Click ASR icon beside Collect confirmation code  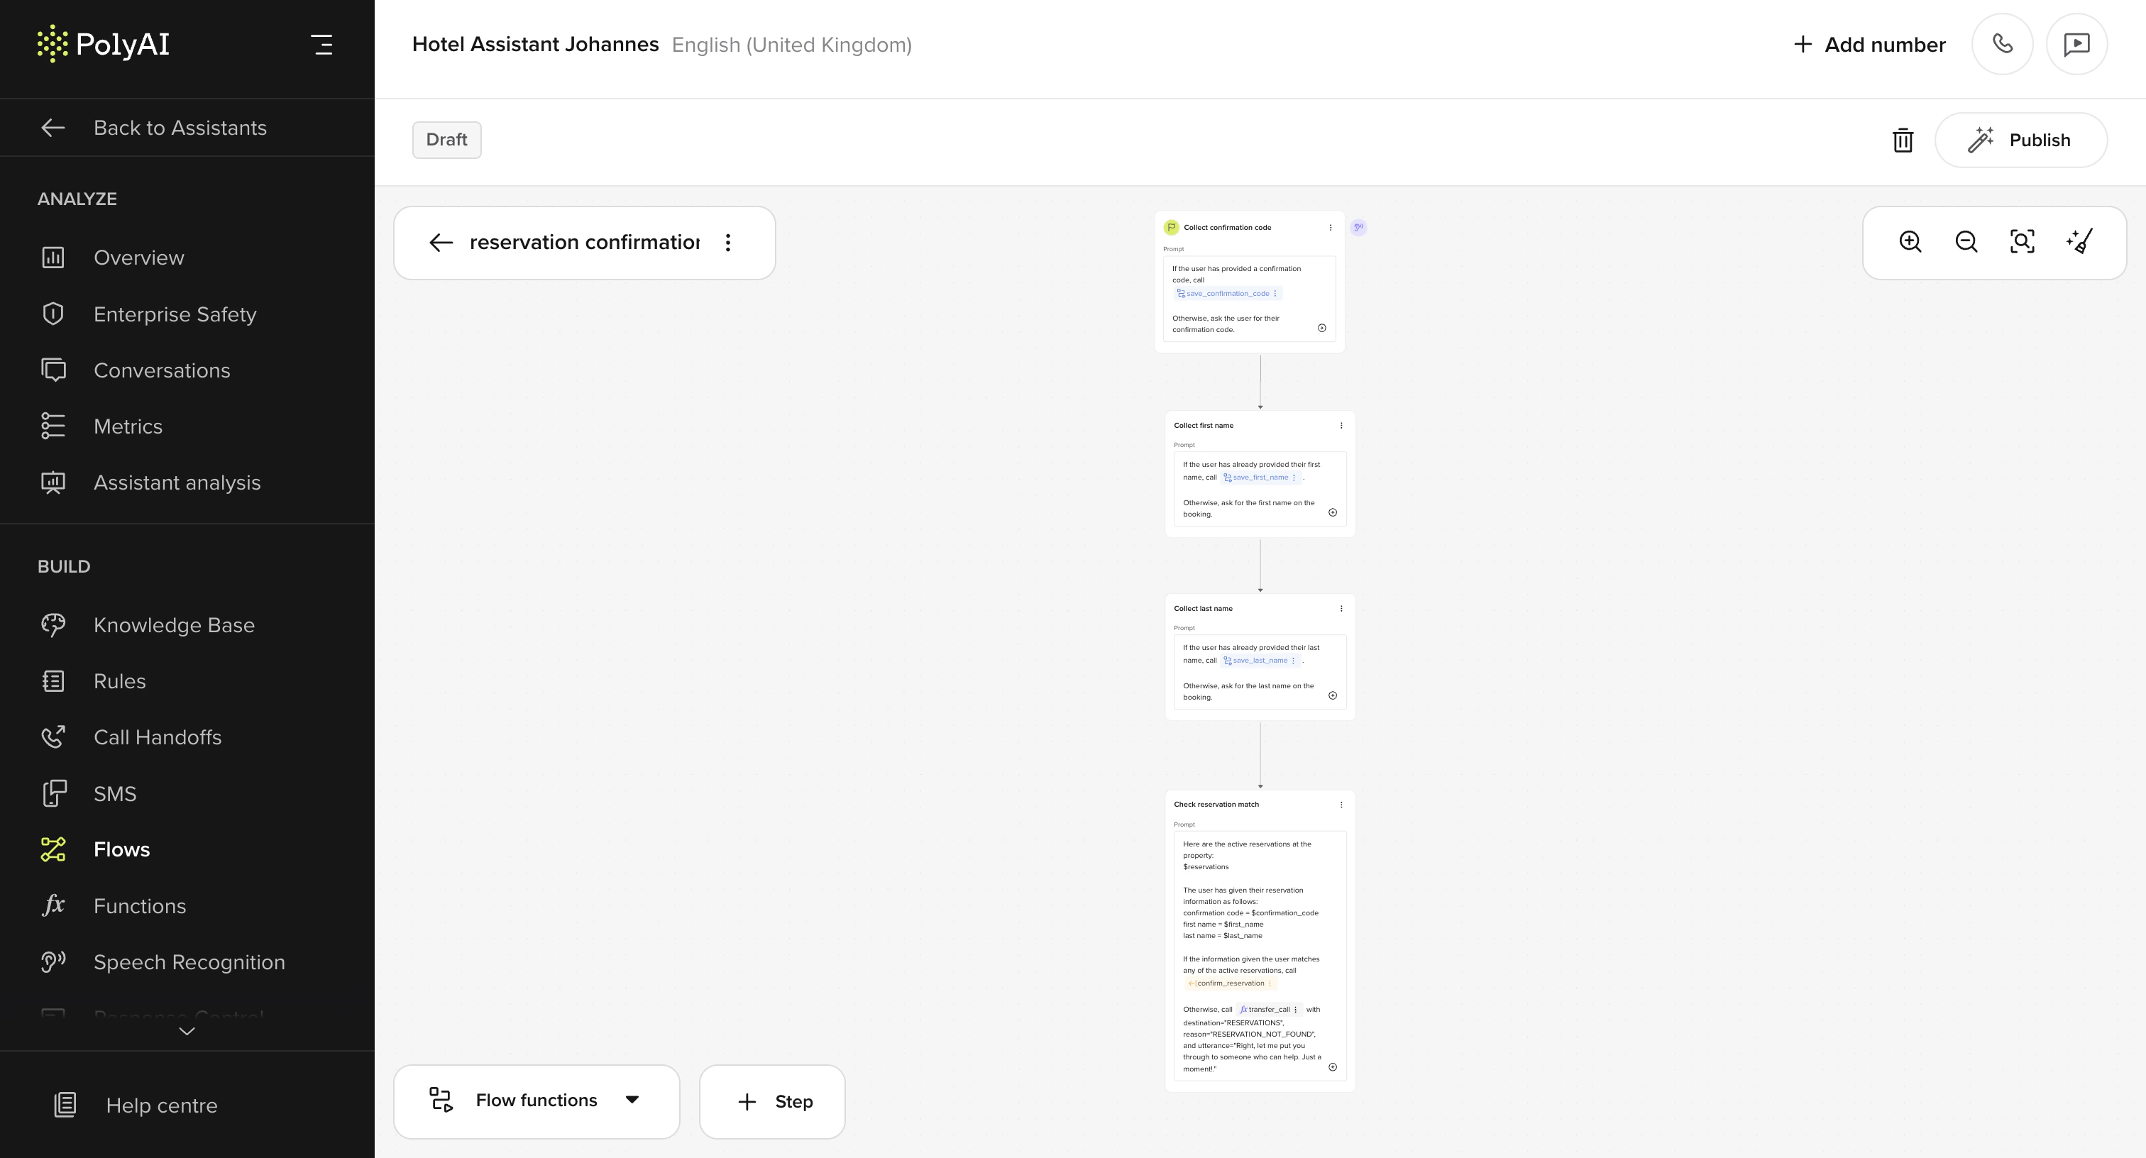[1358, 228]
